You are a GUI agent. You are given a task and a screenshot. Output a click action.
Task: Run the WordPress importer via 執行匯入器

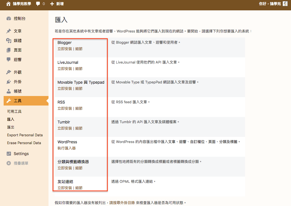tap(66, 148)
